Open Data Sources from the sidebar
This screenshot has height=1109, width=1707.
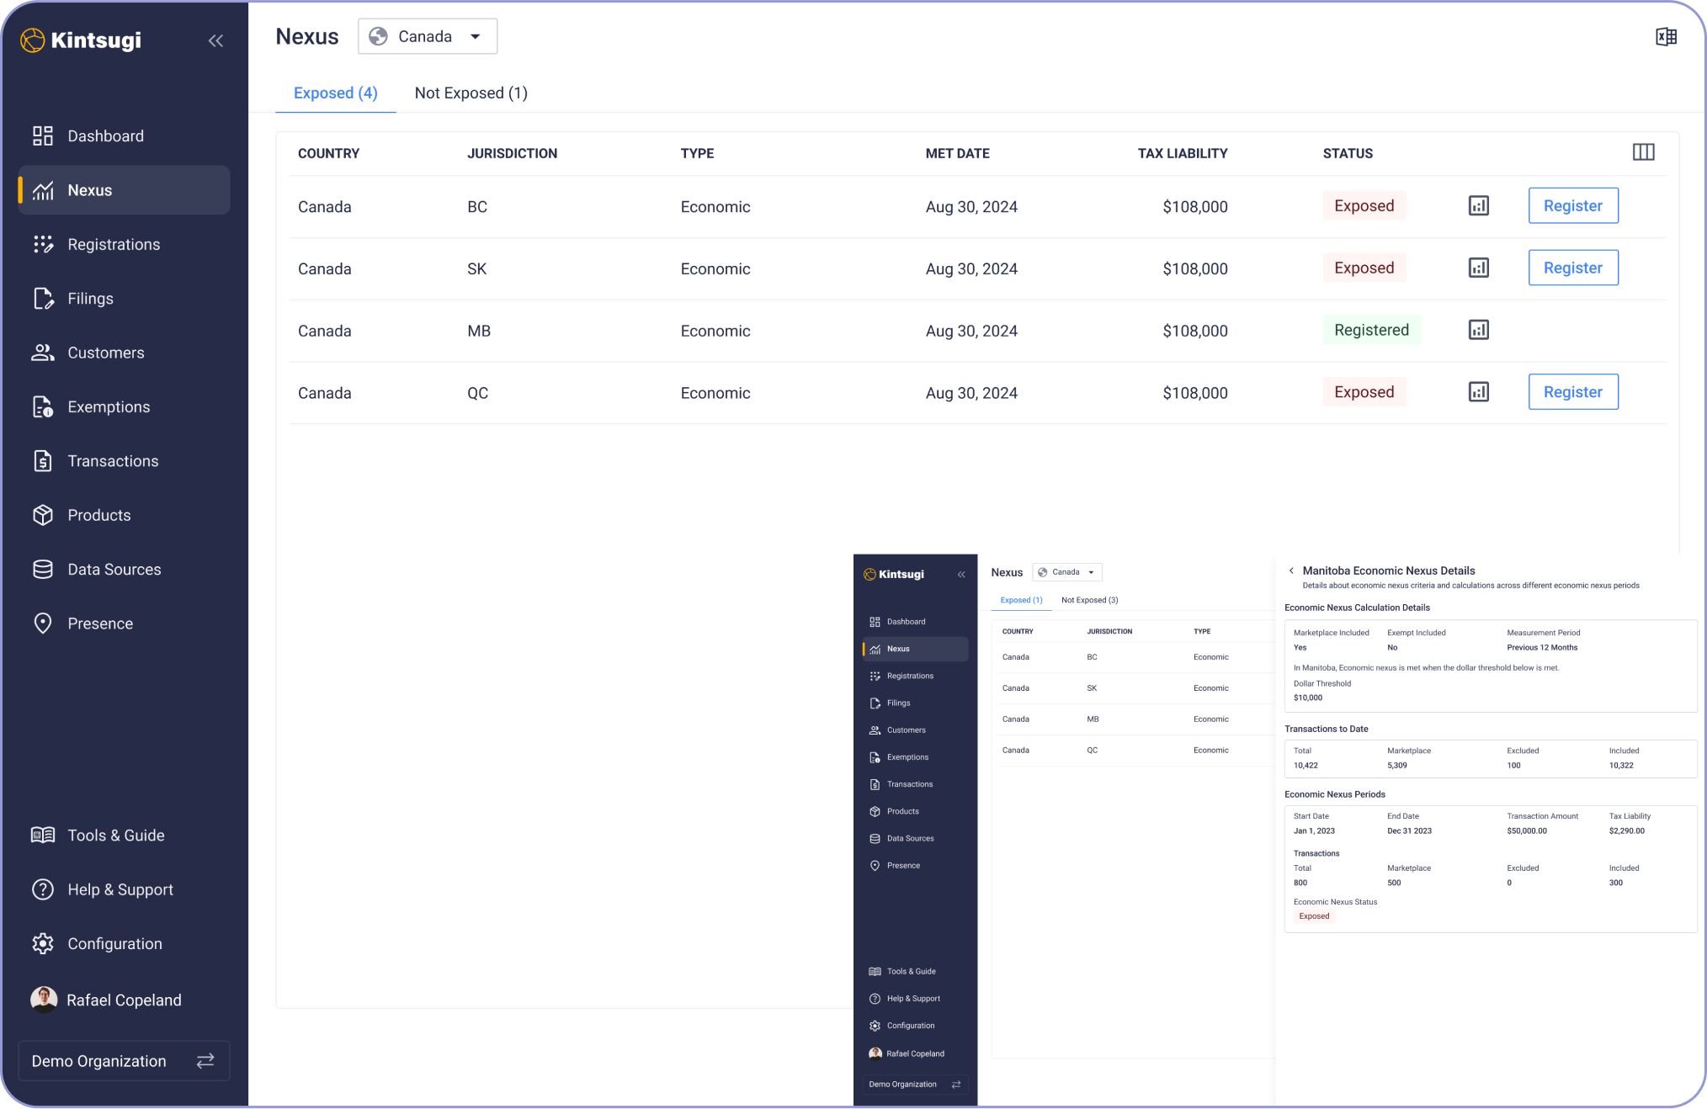pyautogui.click(x=114, y=570)
